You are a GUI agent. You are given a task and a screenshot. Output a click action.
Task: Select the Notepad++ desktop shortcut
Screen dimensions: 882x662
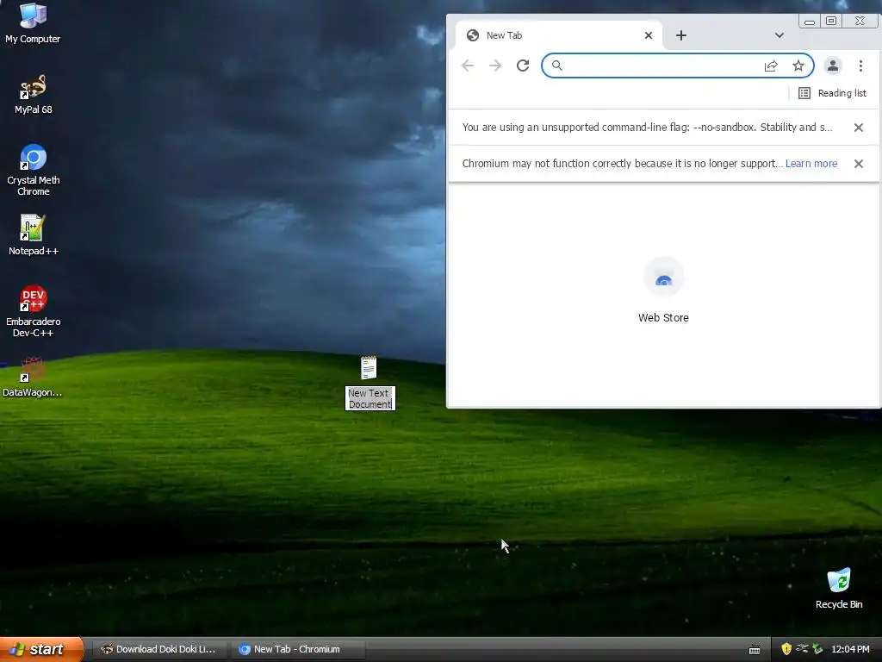click(x=34, y=234)
